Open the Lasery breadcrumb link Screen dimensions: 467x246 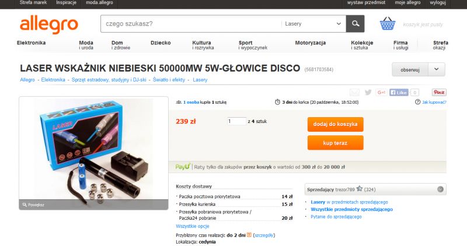pos(200,80)
